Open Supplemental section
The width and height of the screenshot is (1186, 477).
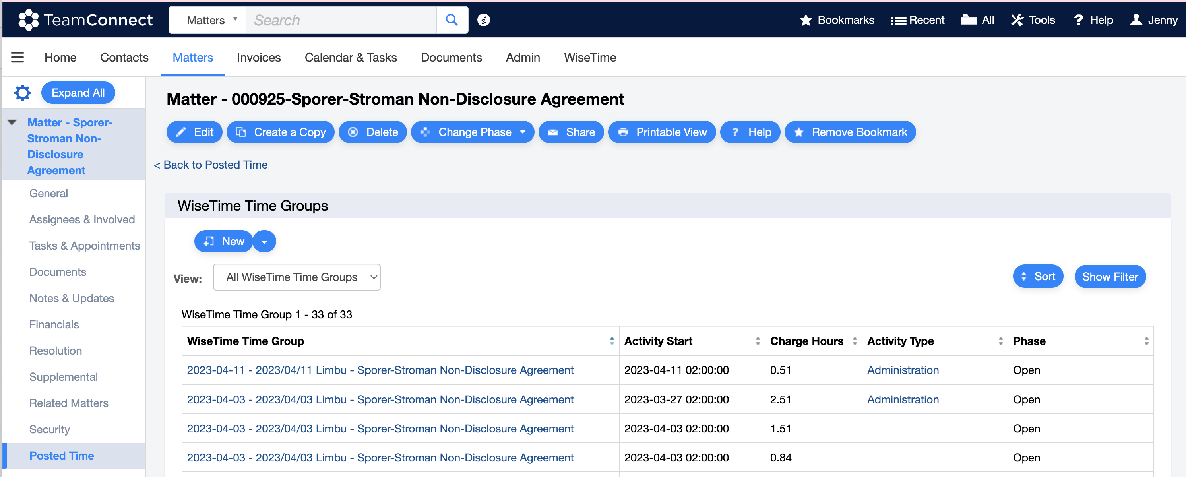tap(63, 377)
